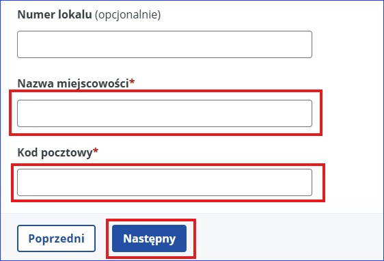Click the white-outlined Poprzedni navigation button

(56, 238)
